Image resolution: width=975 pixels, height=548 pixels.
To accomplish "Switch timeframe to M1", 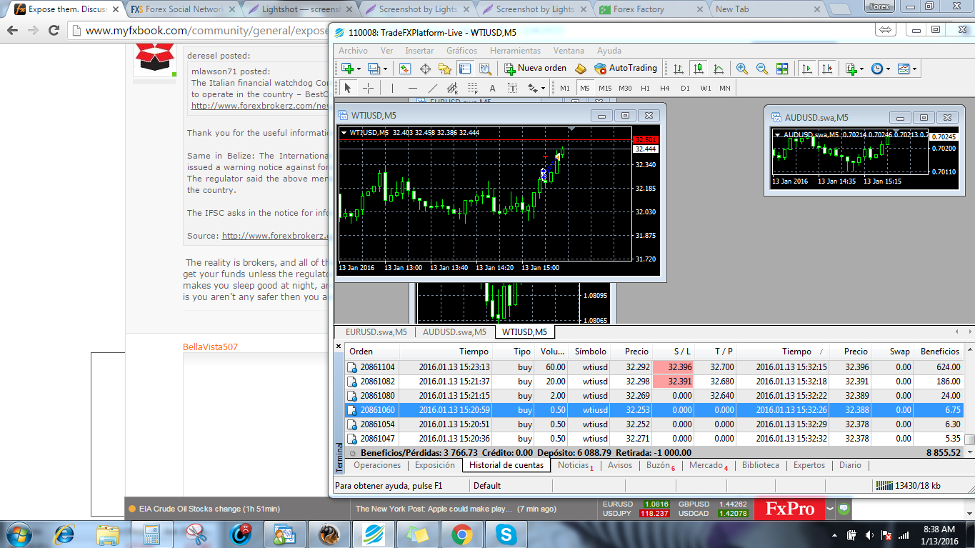I will tap(565, 88).
